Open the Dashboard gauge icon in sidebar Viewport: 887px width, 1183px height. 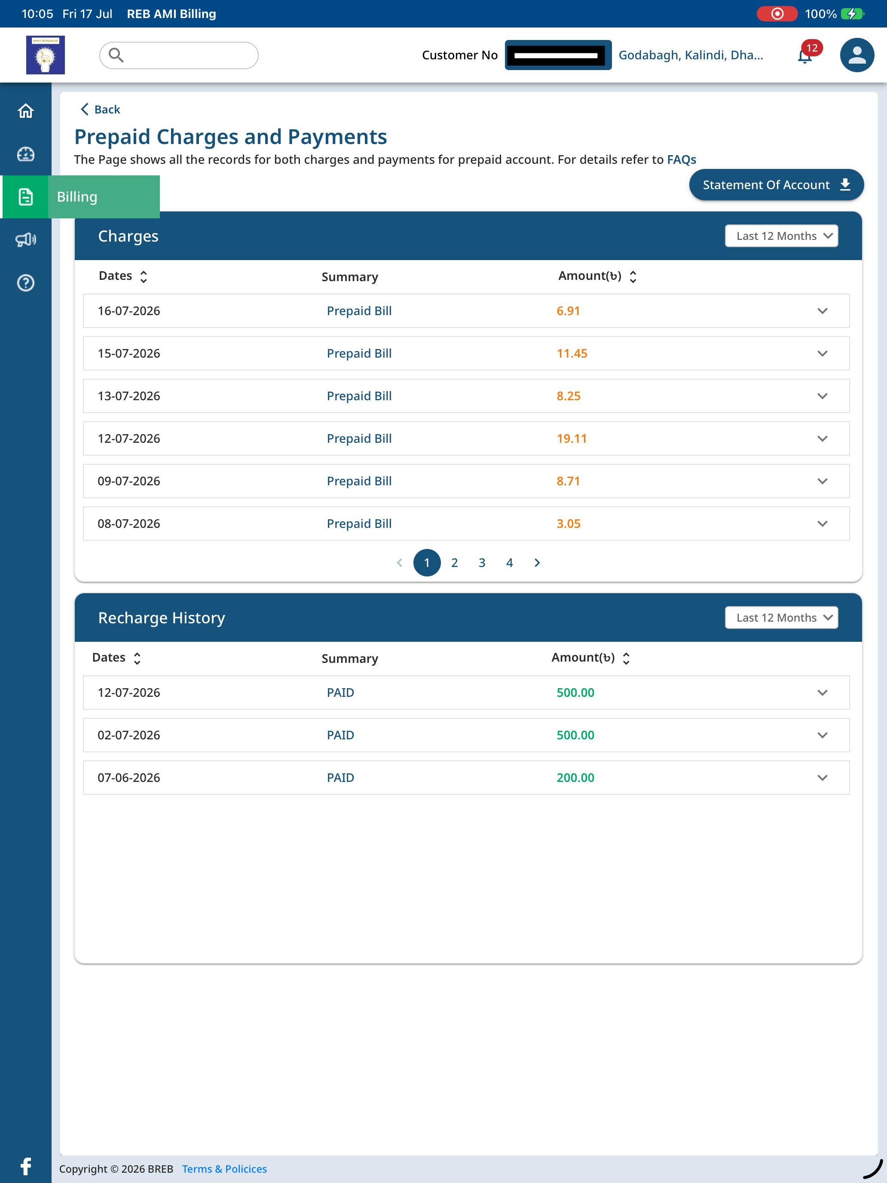click(x=26, y=154)
